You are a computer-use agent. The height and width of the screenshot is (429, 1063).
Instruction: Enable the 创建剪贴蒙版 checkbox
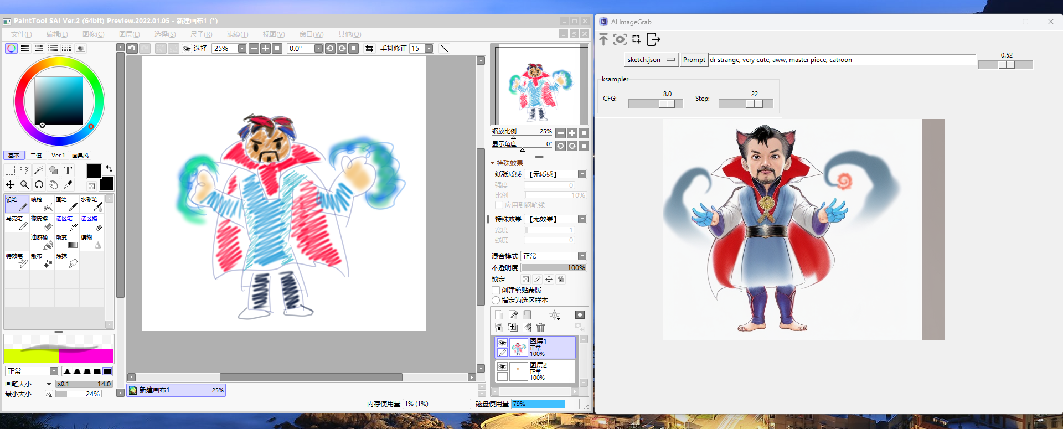pyautogui.click(x=496, y=291)
